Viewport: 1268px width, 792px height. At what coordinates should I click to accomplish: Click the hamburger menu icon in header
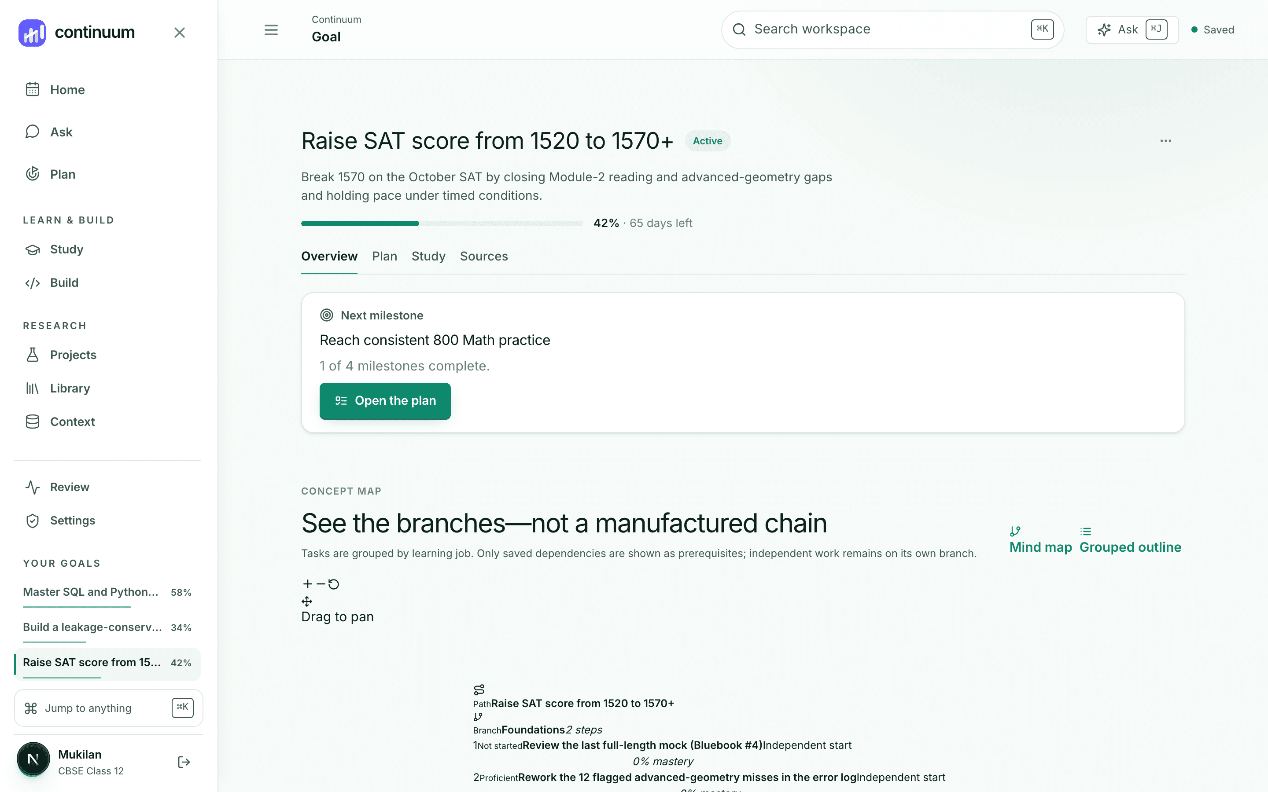tap(271, 30)
